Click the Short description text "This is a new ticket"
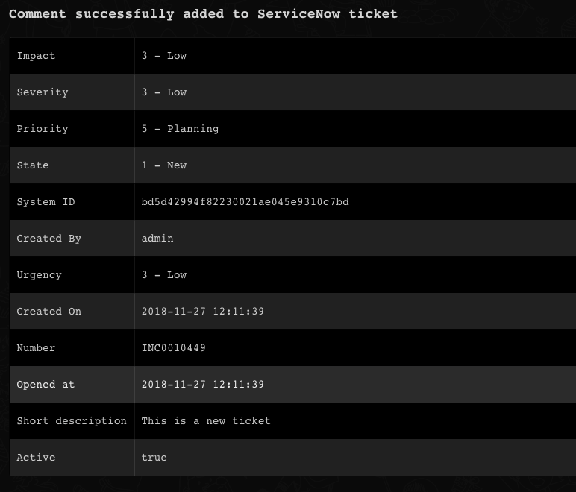The height and width of the screenshot is (492, 576). (206, 421)
